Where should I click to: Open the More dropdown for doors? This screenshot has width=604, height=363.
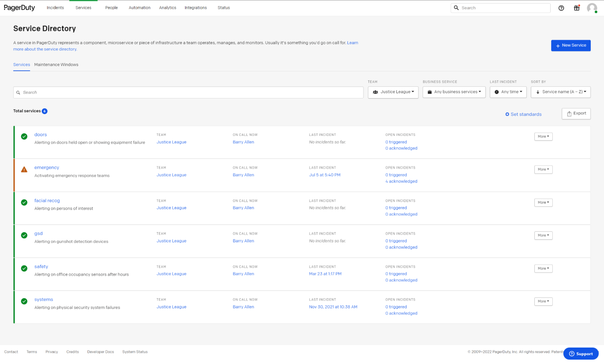point(543,137)
